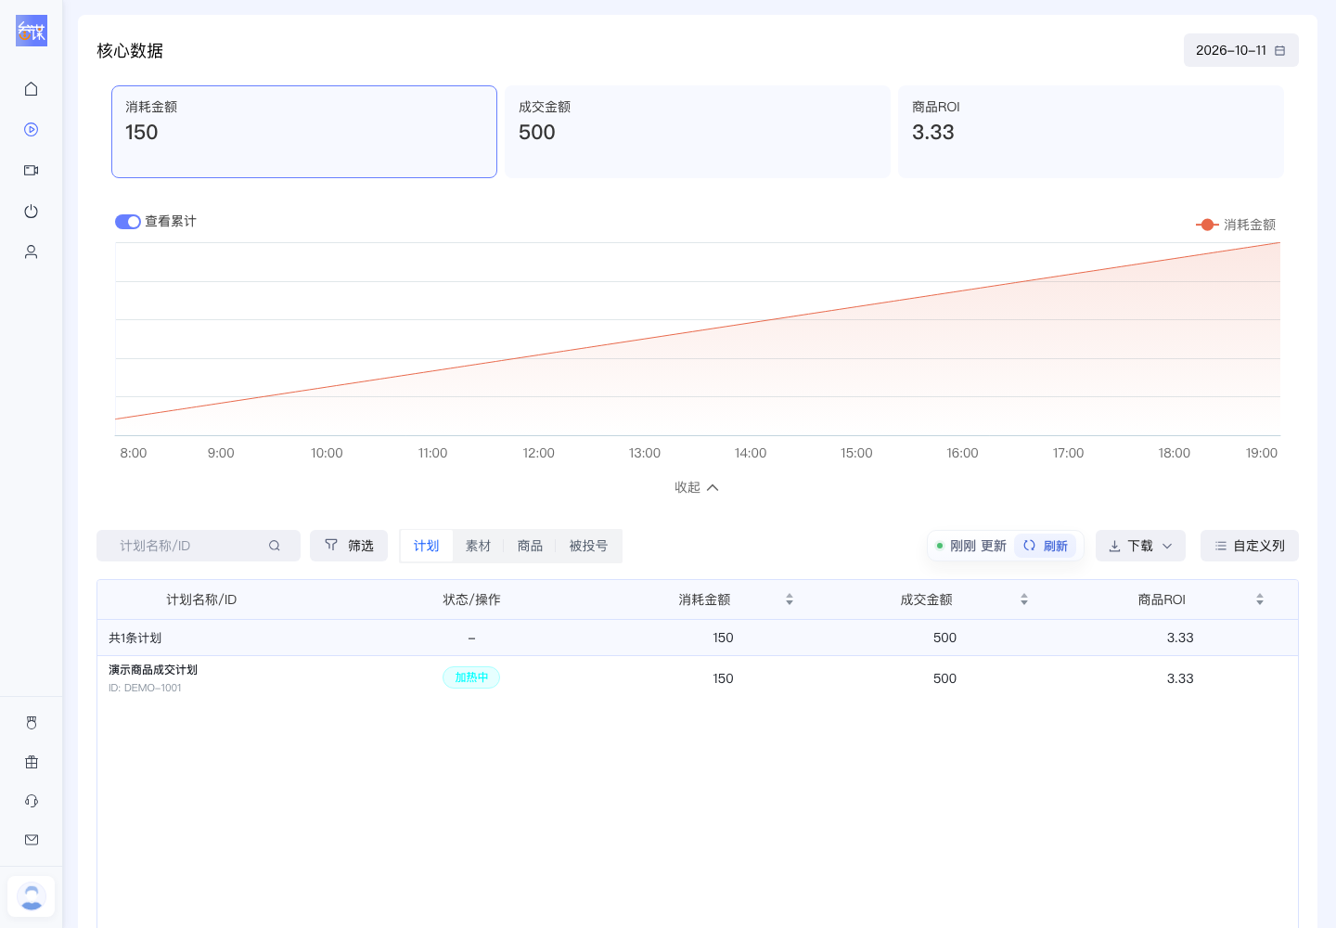Viewport: 1336px width, 928px height.
Task: Open the video camera section in the sidebar
Action: pos(32,171)
